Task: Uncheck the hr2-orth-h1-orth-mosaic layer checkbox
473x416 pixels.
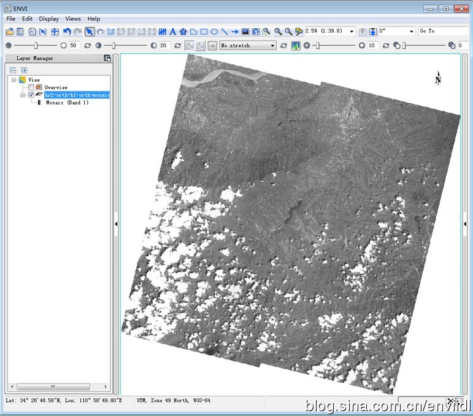Action: click(31, 95)
